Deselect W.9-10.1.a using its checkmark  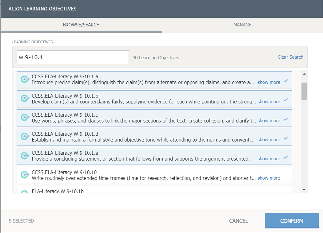coord(286,81)
